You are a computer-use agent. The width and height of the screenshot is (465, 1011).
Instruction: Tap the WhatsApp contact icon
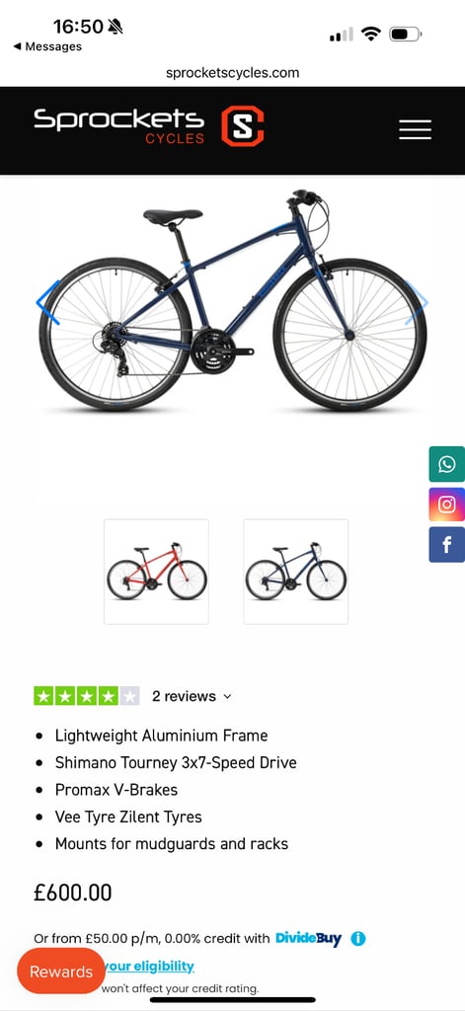[447, 464]
